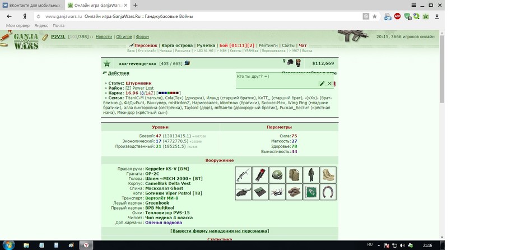Click the taskbar volume speaker icon
The width and height of the screenshot is (521, 250).
(402, 246)
